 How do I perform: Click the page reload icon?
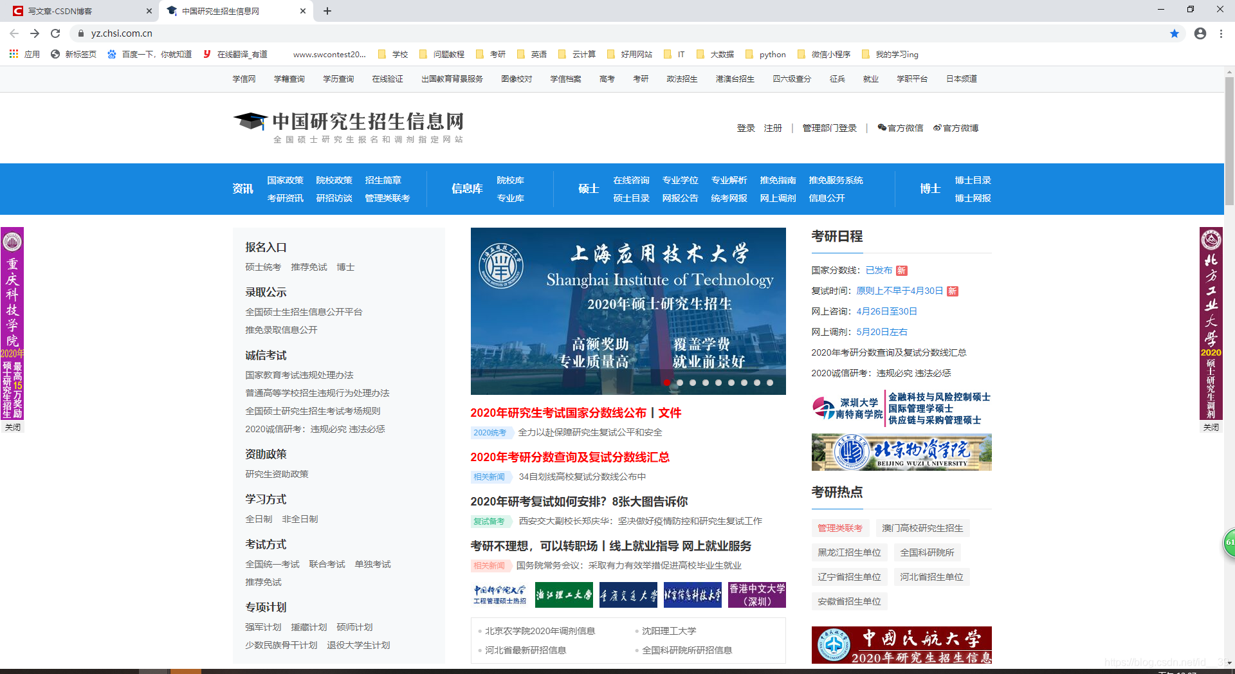(55, 33)
